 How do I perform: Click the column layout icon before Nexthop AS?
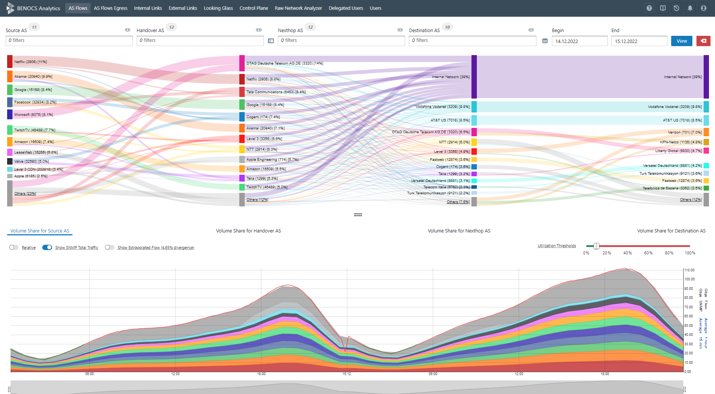(x=271, y=41)
